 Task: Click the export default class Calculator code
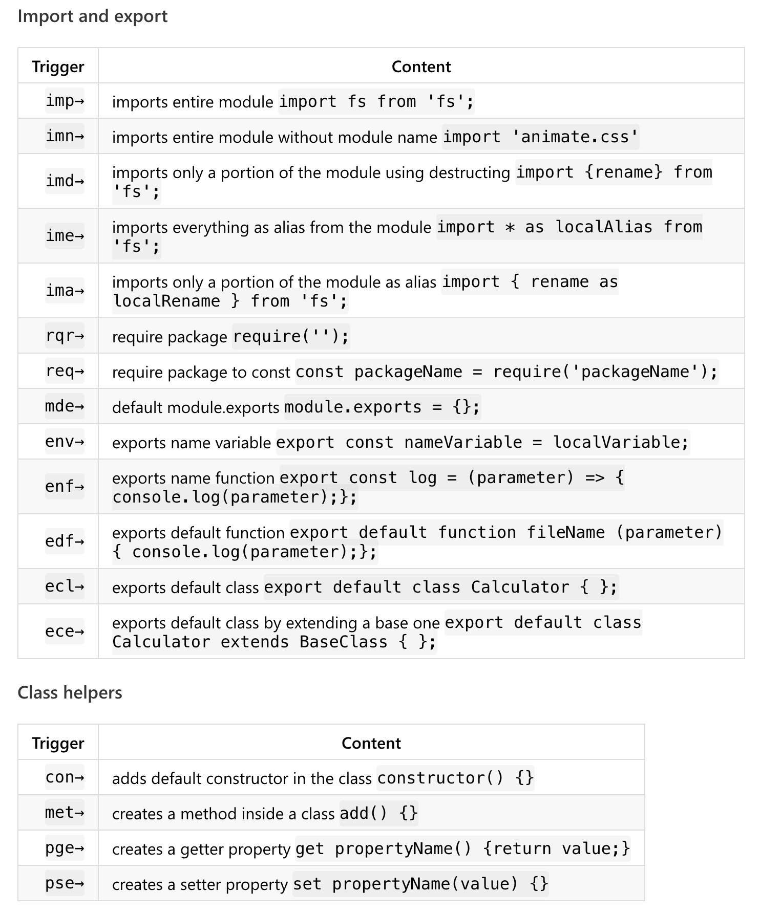[441, 587]
